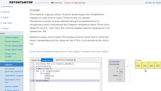Click the VK icon beside Новости

pos(52,3)
